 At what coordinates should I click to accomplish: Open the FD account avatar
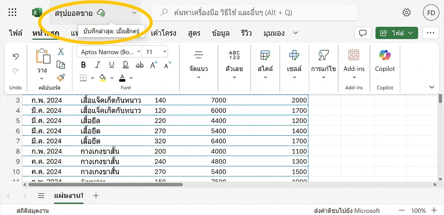(431, 13)
